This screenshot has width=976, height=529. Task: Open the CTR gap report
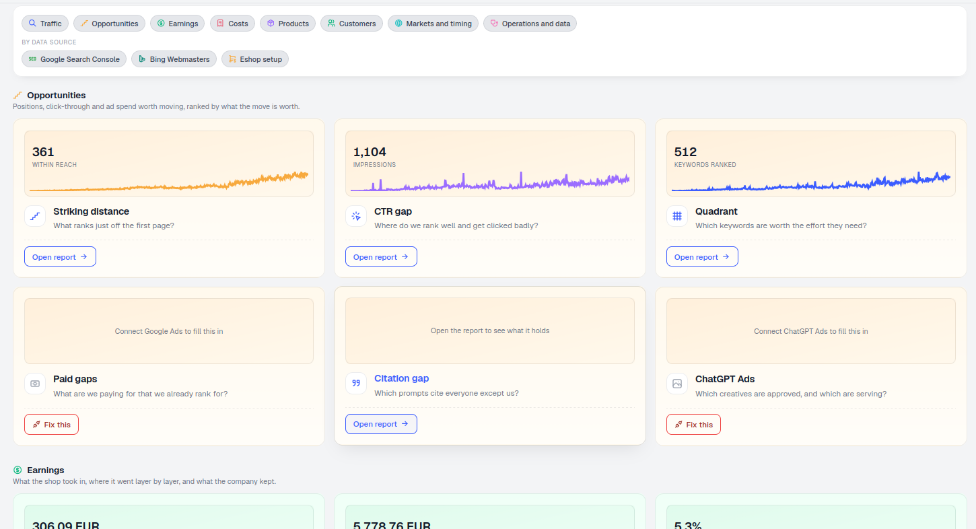tap(381, 256)
